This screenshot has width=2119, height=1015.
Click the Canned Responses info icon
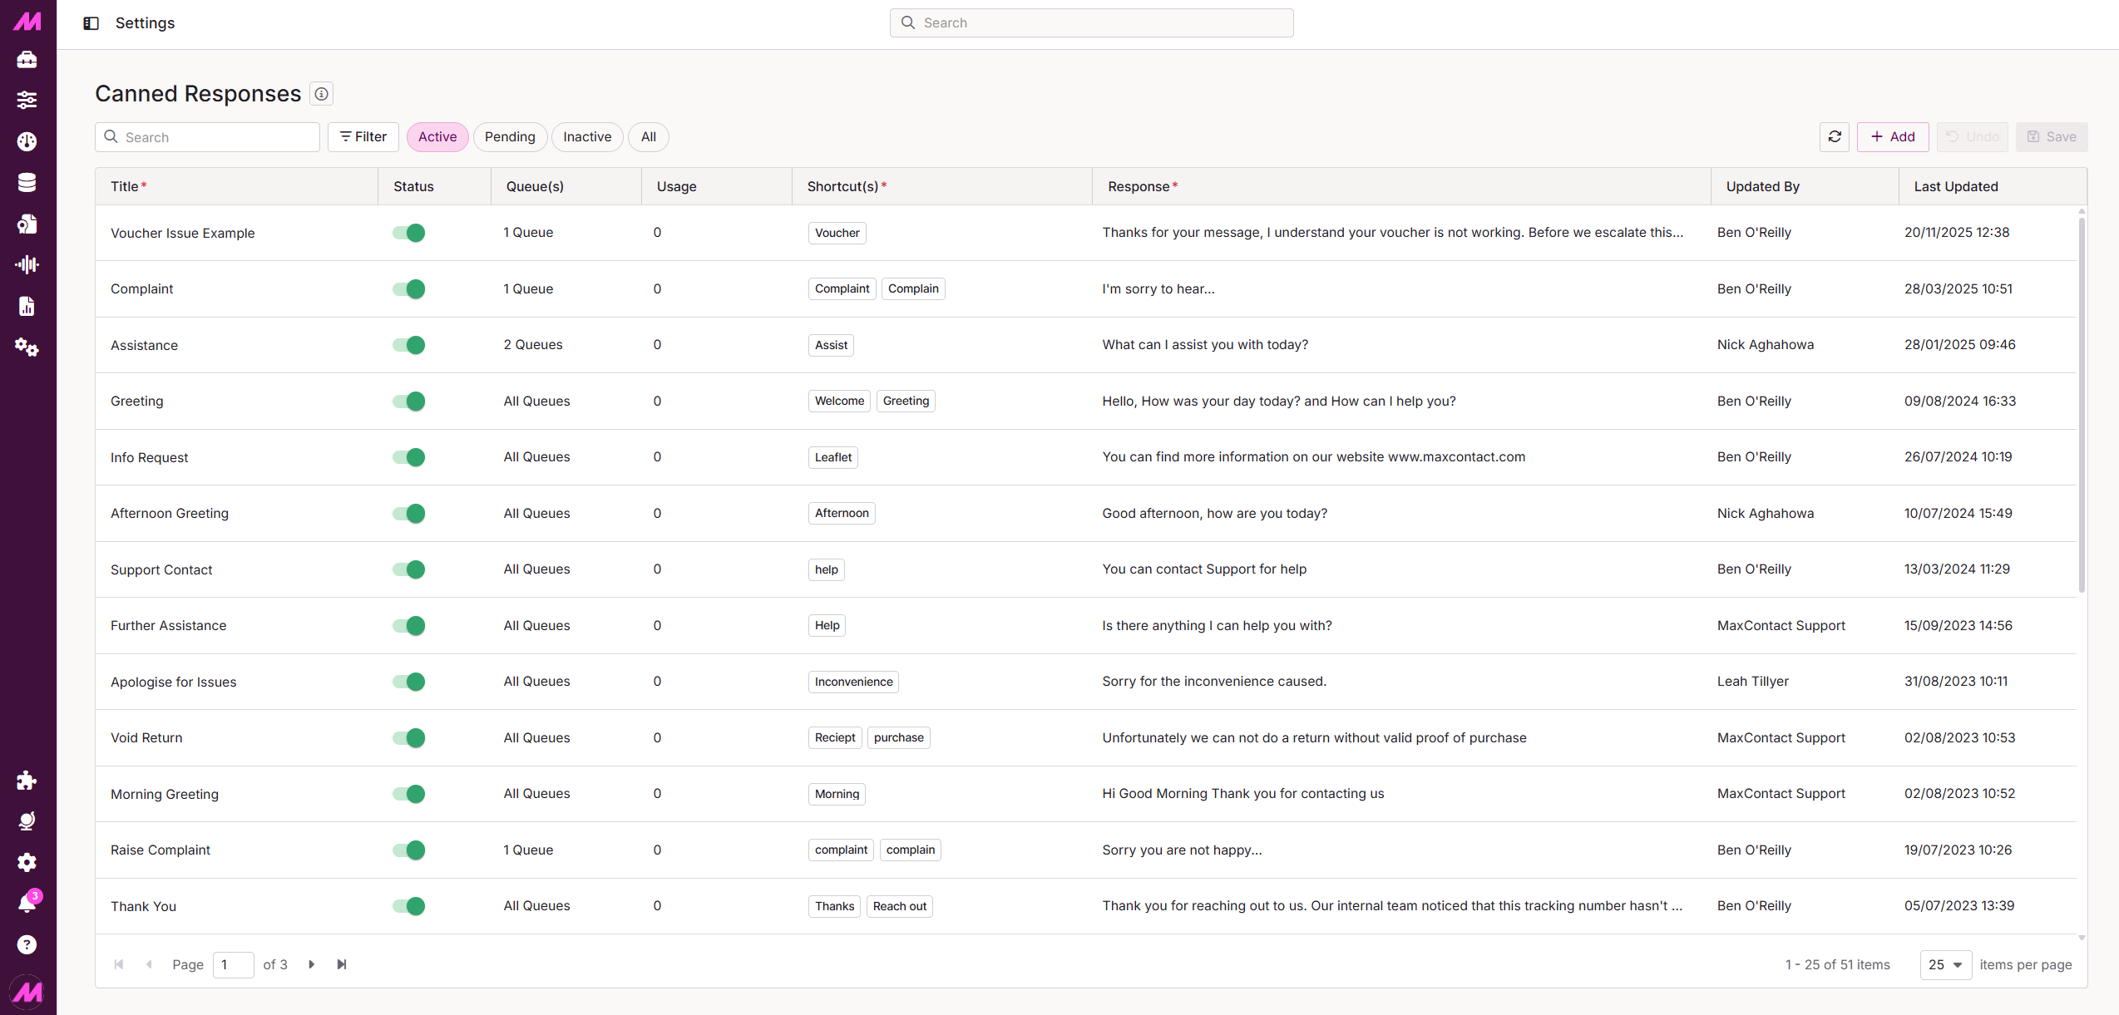coord(321,94)
